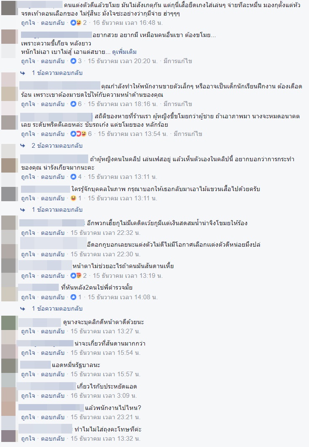Screen dimensions: 309x447
Task: Click 'ดูเพิ่มเติม' to read full comment
Action: (x=124, y=52)
